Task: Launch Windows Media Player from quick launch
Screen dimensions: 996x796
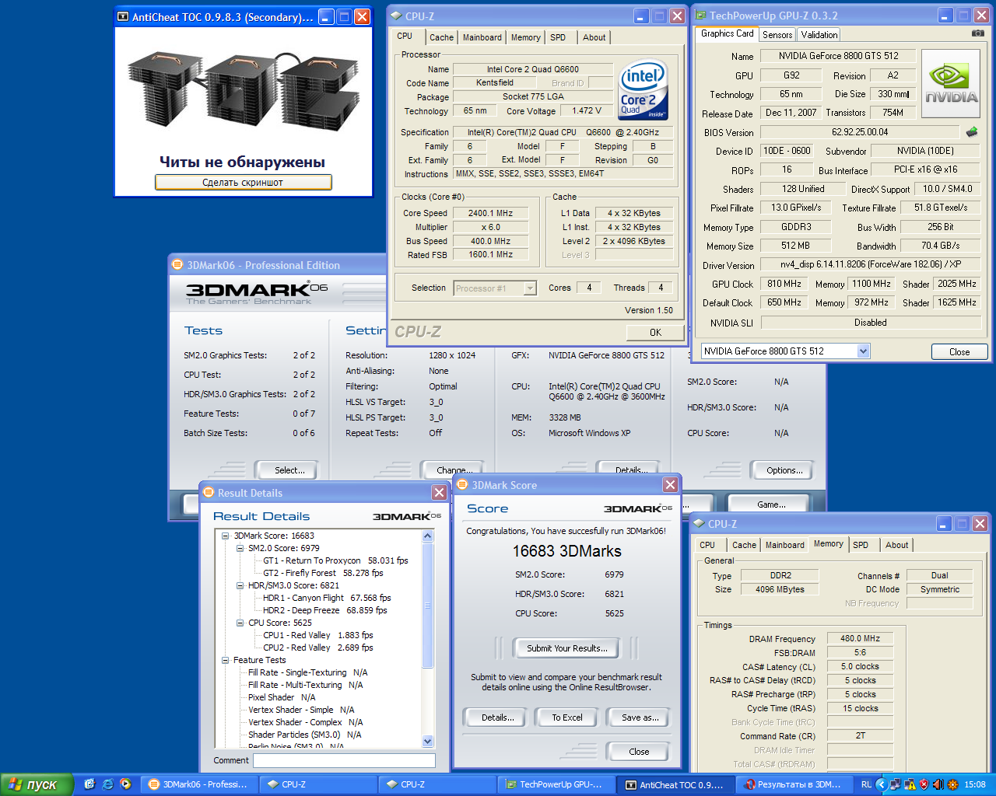Action: pyautogui.click(x=125, y=784)
